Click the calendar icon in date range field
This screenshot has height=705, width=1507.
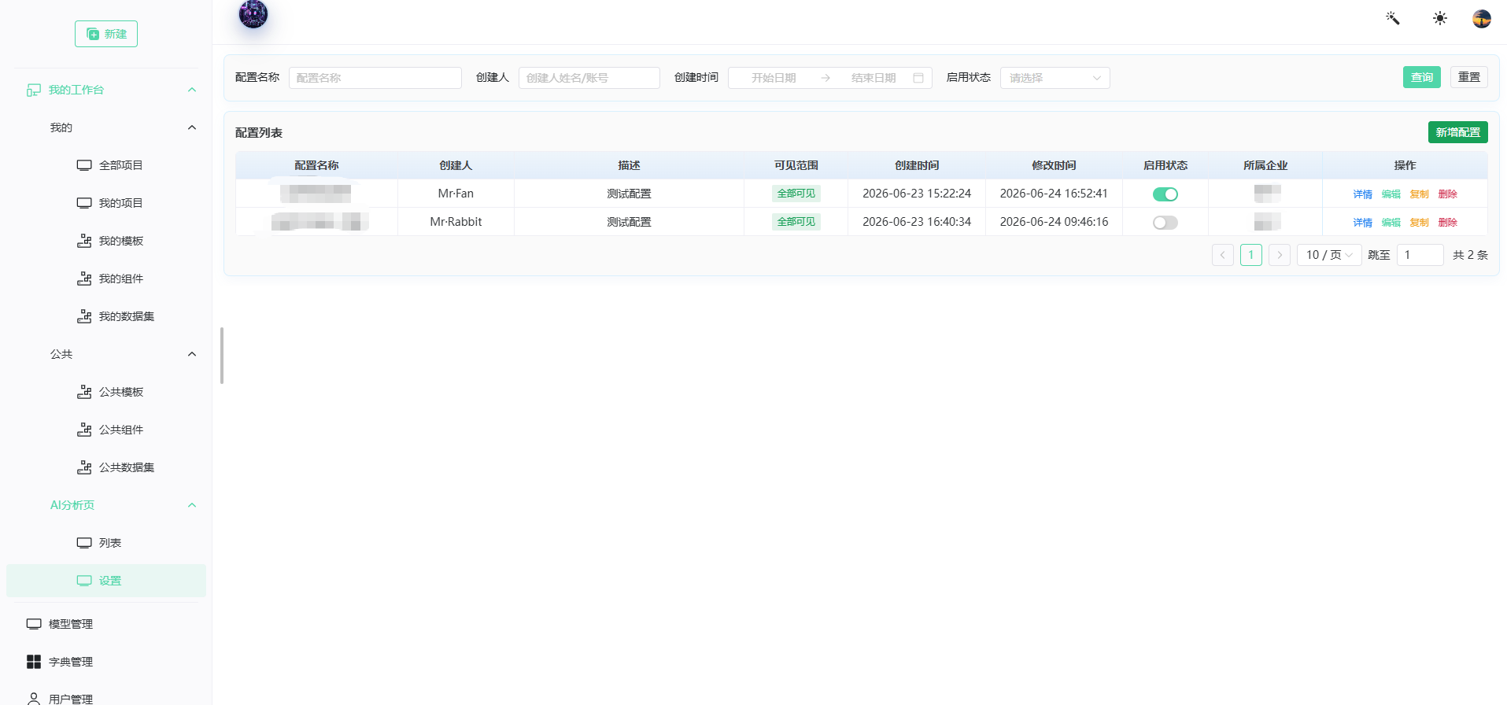[918, 78]
